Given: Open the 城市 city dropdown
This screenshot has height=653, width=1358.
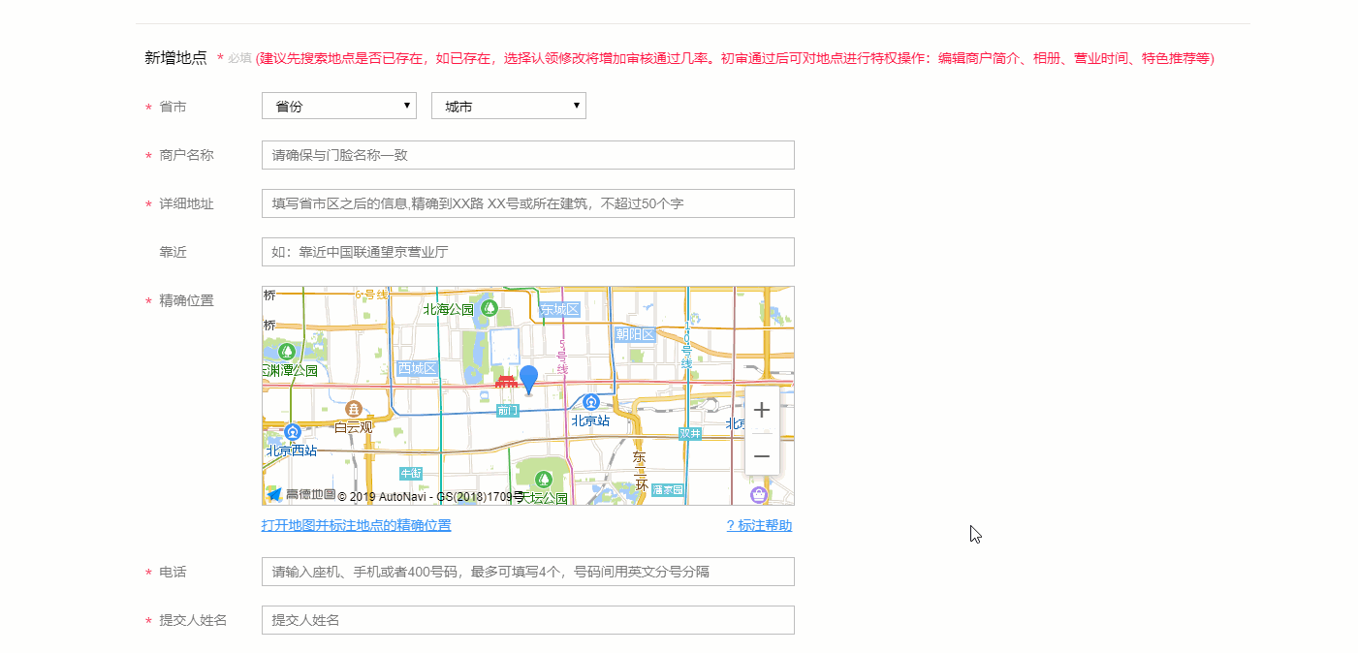Looking at the screenshot, I should [508, 106].
